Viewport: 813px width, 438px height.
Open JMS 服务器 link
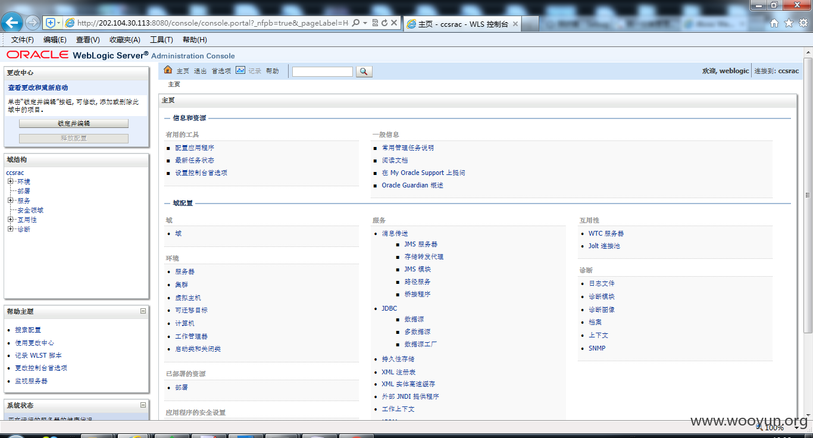tap(421, 244)
